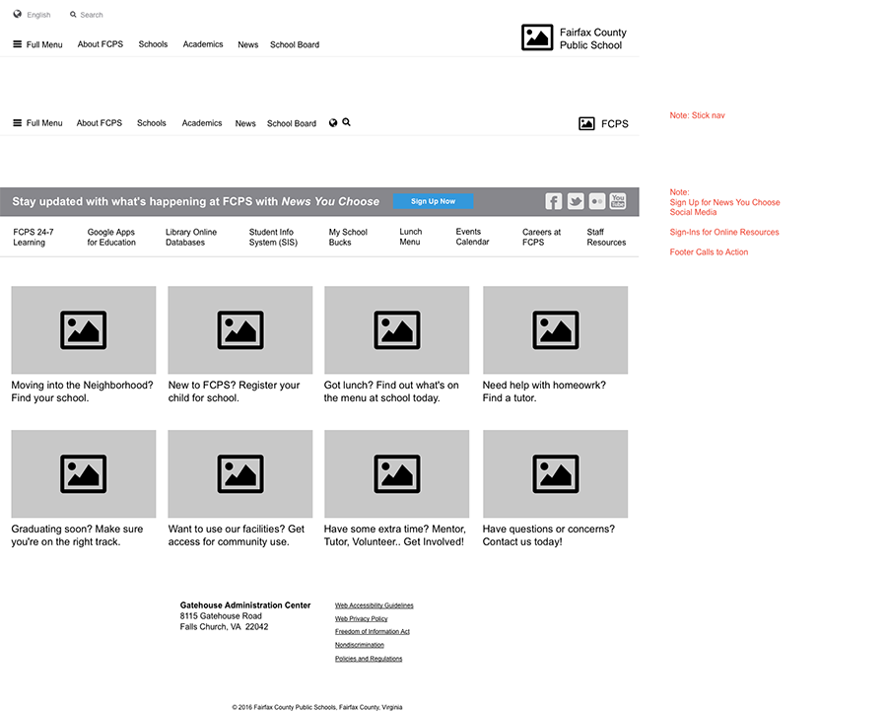Click Gatehouse Administration Center heading

(x=245, y=605)
